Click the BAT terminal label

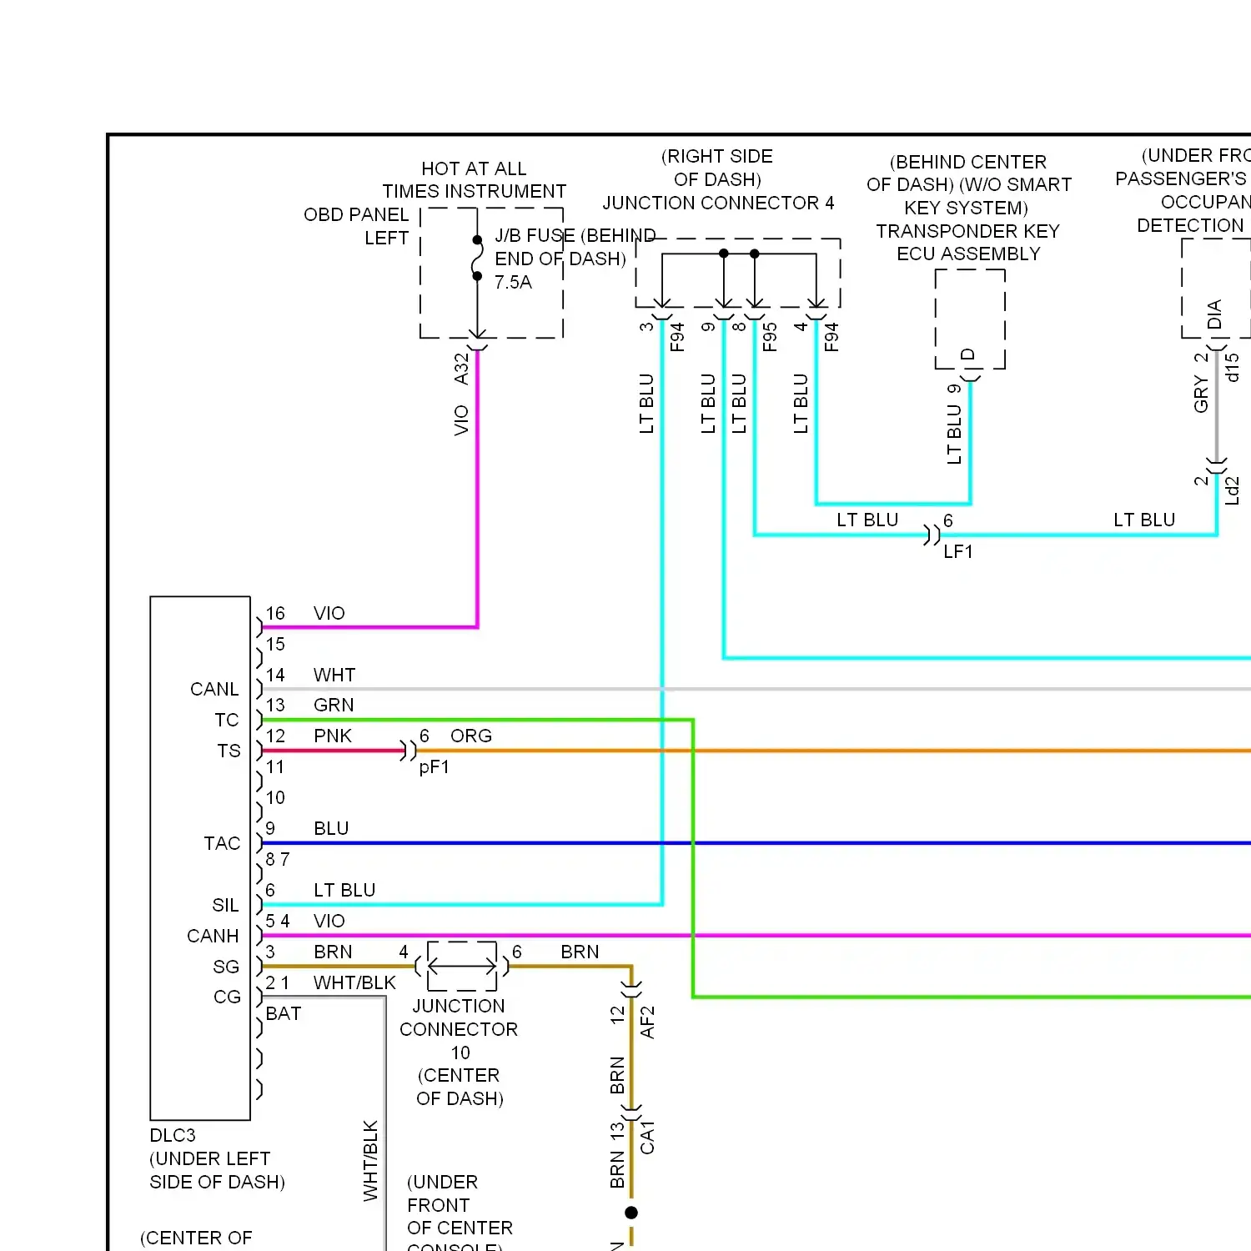pyautogui.click(x=284, y=1014)
